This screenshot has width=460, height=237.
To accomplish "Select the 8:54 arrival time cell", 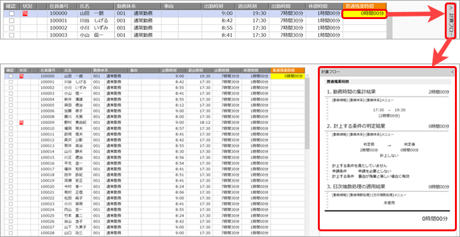I will (x=173, y=163).
